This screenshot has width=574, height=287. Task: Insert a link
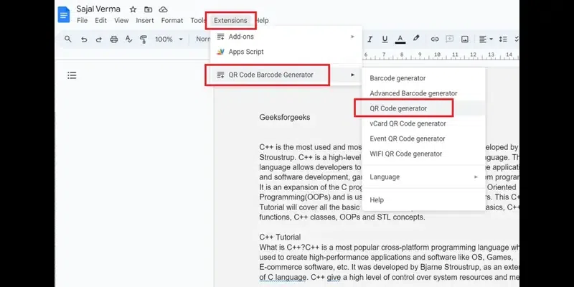coord(435,39)
